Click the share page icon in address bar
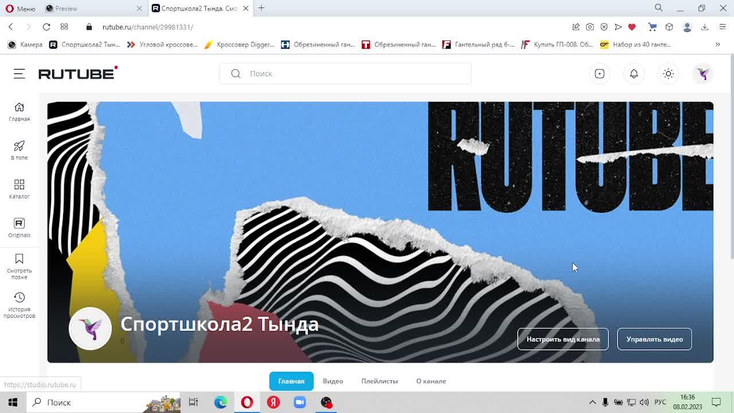The width and height of the screenshot is (734, 413). pyautogui.click(x=576, y=27)
